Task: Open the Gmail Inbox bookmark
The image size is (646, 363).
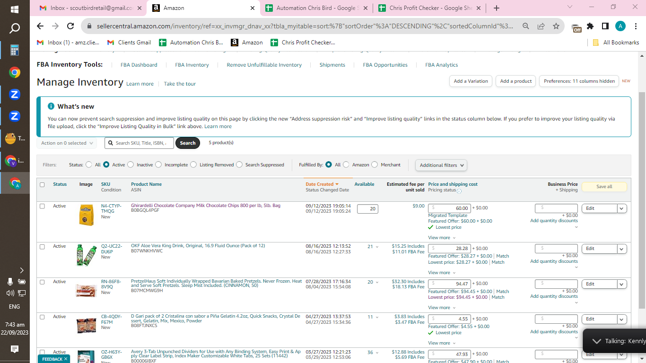Action: pos(69,43)
